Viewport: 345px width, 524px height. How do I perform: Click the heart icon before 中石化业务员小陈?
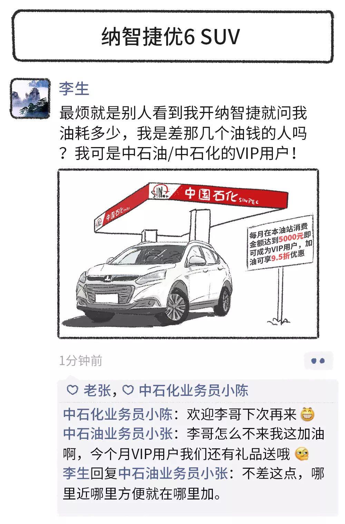click(128, 390)
